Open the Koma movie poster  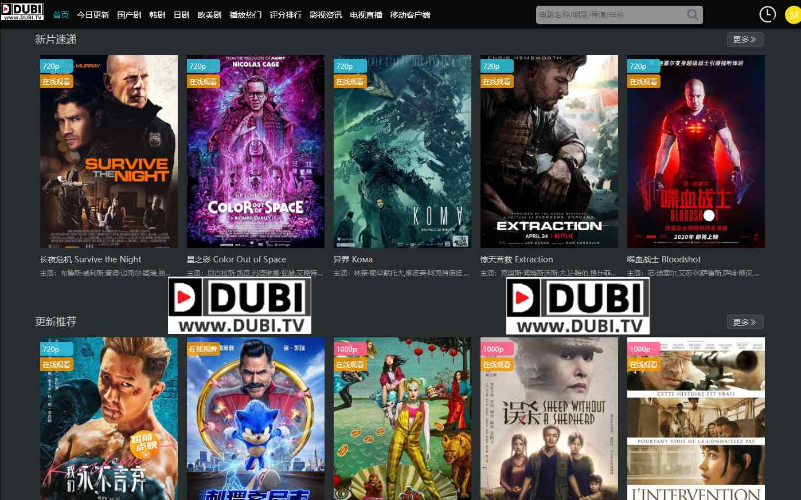[x=403, y=151]
